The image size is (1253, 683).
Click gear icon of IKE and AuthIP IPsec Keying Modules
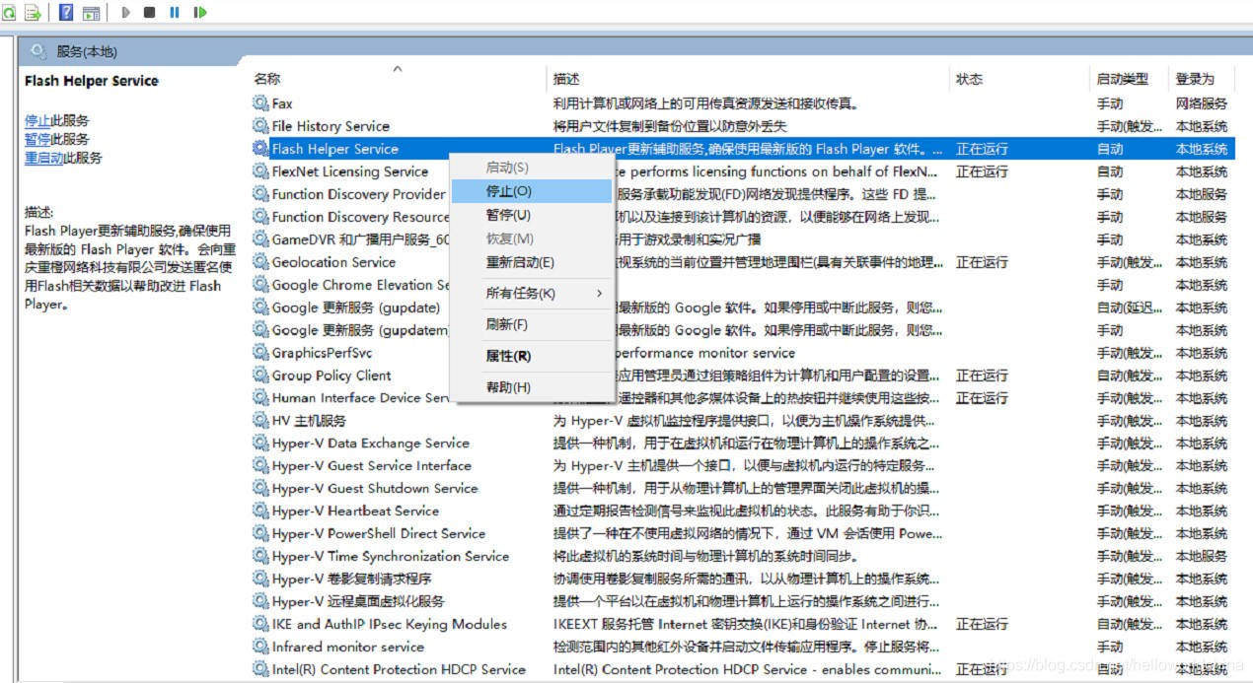pyautogui.click(x=260, y=624)
